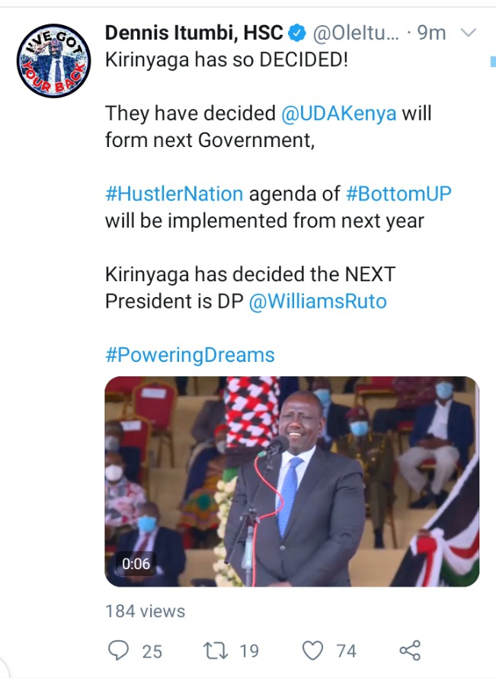Click the 0:06 video duration badge
The width and height of the screenshot is (496, 678).
pos(136,564)
